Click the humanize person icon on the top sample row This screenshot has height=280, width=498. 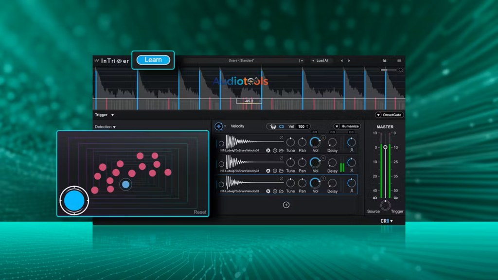click(352, 150)
